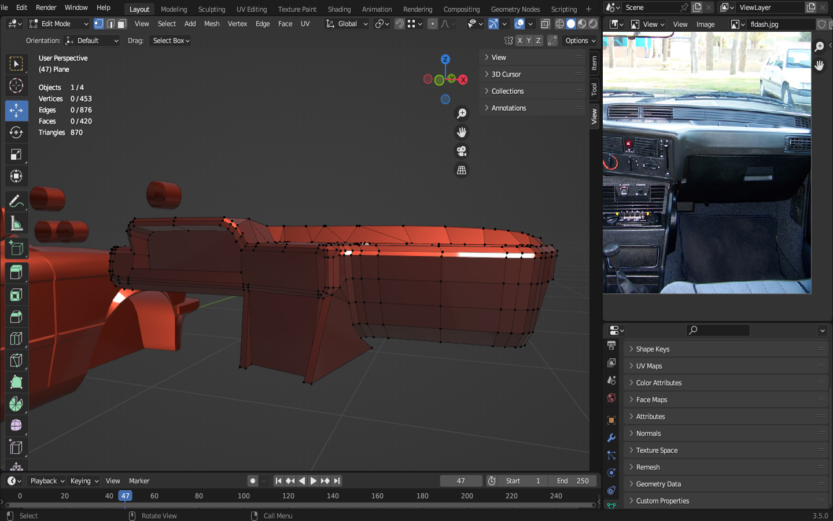
Task: Expand the UV Maps panel
Action: pos(725,366)
